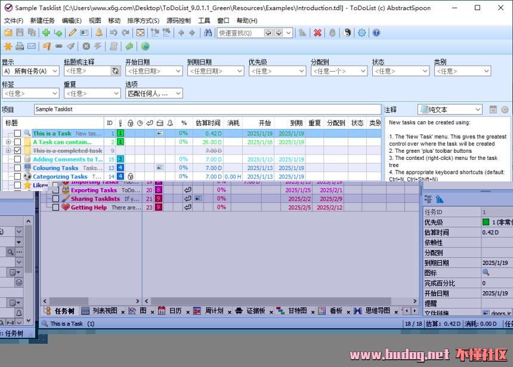Open the 纯文本 comment format dropdown
The image size is (513, 367).
pos(450,110)
